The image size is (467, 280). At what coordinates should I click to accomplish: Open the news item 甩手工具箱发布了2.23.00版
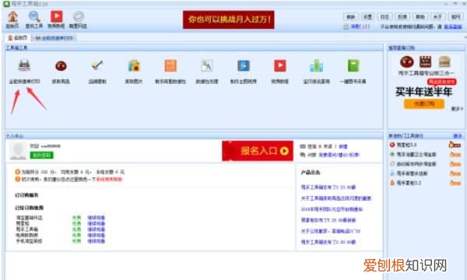click(x=328, y=187)
